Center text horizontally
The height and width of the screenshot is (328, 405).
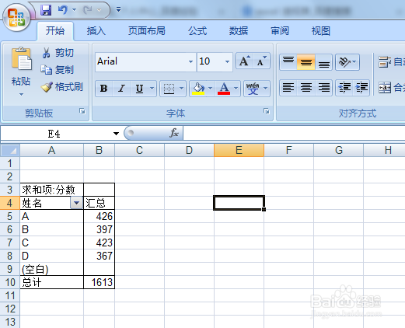point(306,88)
